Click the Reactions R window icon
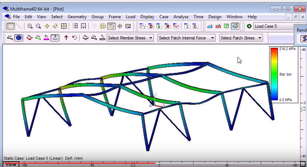This screenshot has width=307, height=167. [x=167, y=26]
